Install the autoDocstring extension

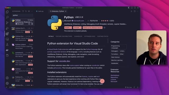30,56
